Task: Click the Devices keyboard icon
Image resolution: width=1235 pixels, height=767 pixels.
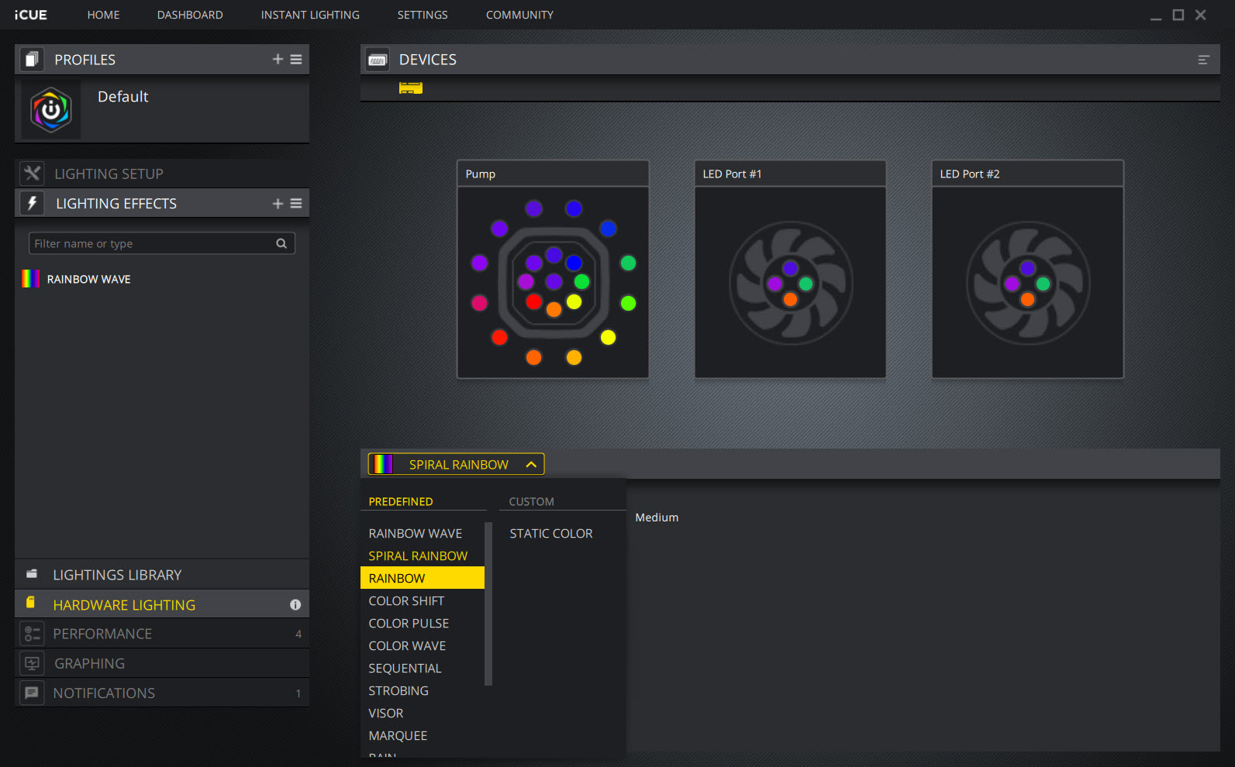Action: [378, 60]
